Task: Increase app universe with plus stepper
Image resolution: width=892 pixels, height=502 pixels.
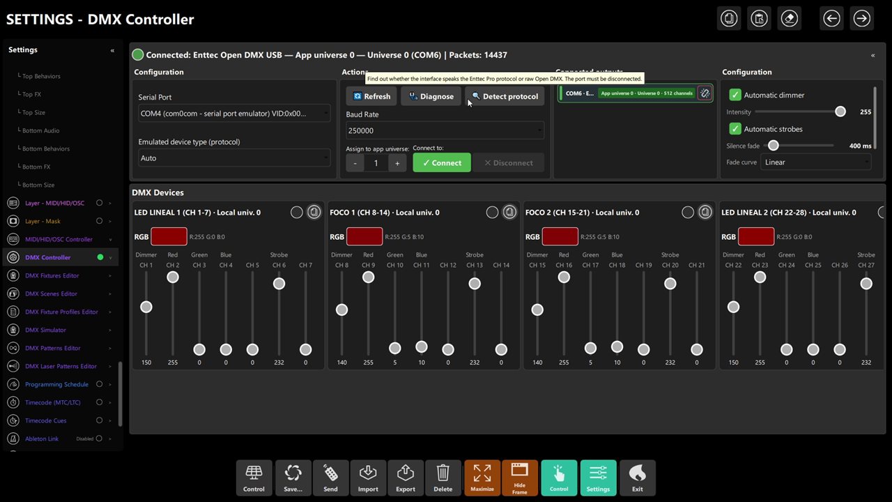Action: (x=397, y=162)
